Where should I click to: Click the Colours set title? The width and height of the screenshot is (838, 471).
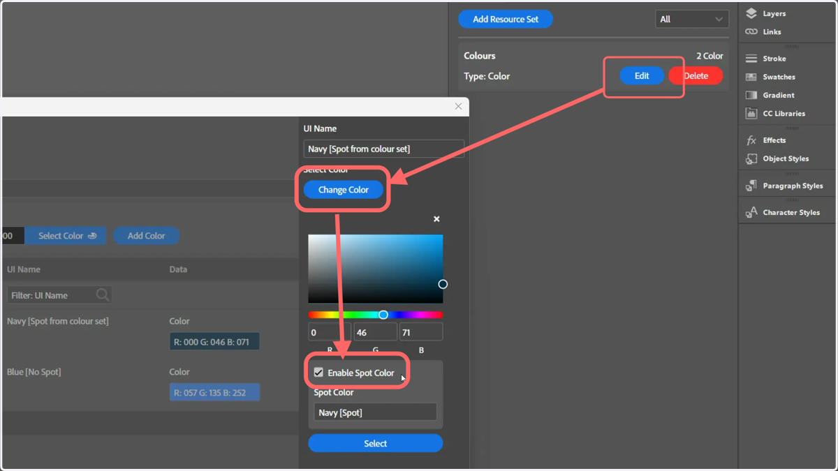(x=480, y=56)
